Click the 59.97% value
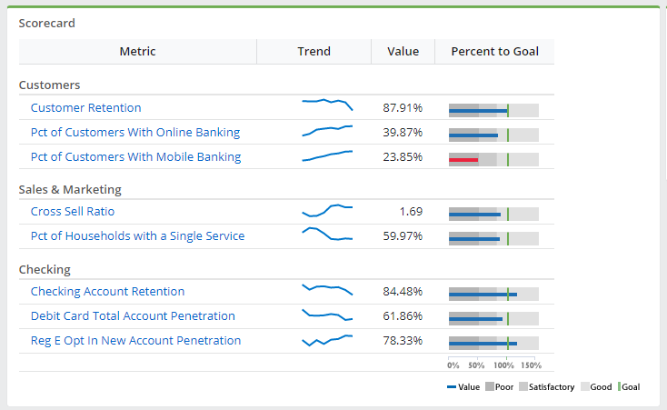Screen dimensions: 667x410 pos(403,236)
